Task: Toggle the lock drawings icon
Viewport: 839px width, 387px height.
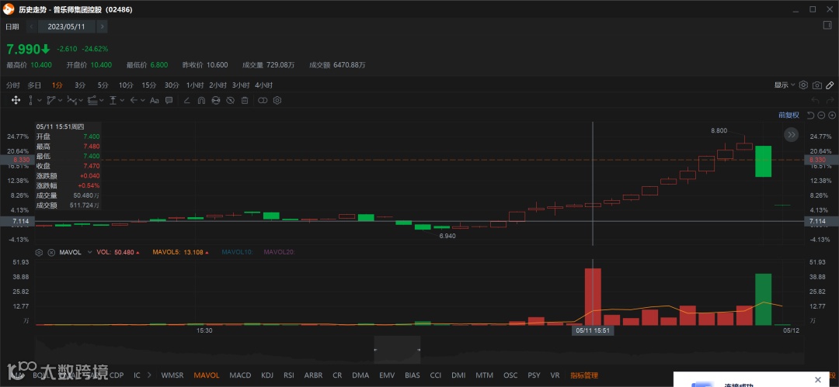Action: pyautogui.click(x=216, y=100)
